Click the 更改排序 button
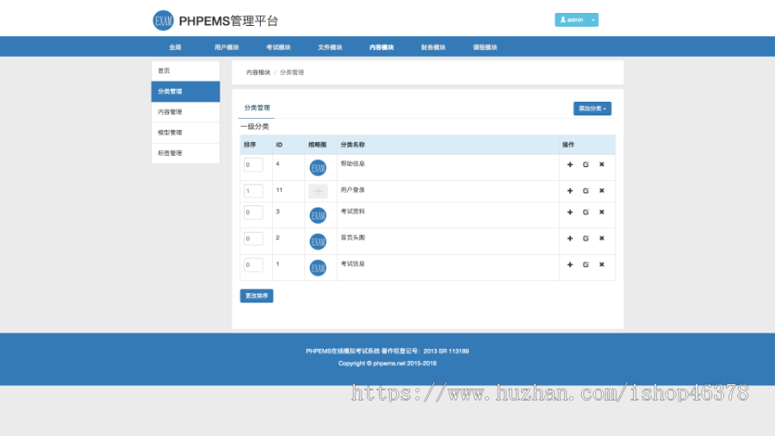The image size is (775, 436). [x=257, y=296]
